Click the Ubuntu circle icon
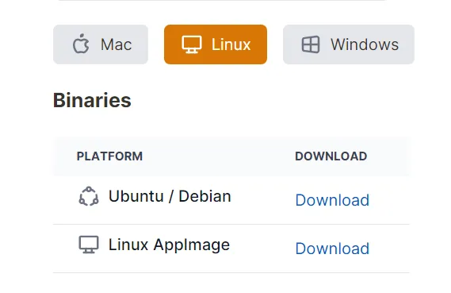The width and height of the screenshot is (451, 293). (89, 196)
